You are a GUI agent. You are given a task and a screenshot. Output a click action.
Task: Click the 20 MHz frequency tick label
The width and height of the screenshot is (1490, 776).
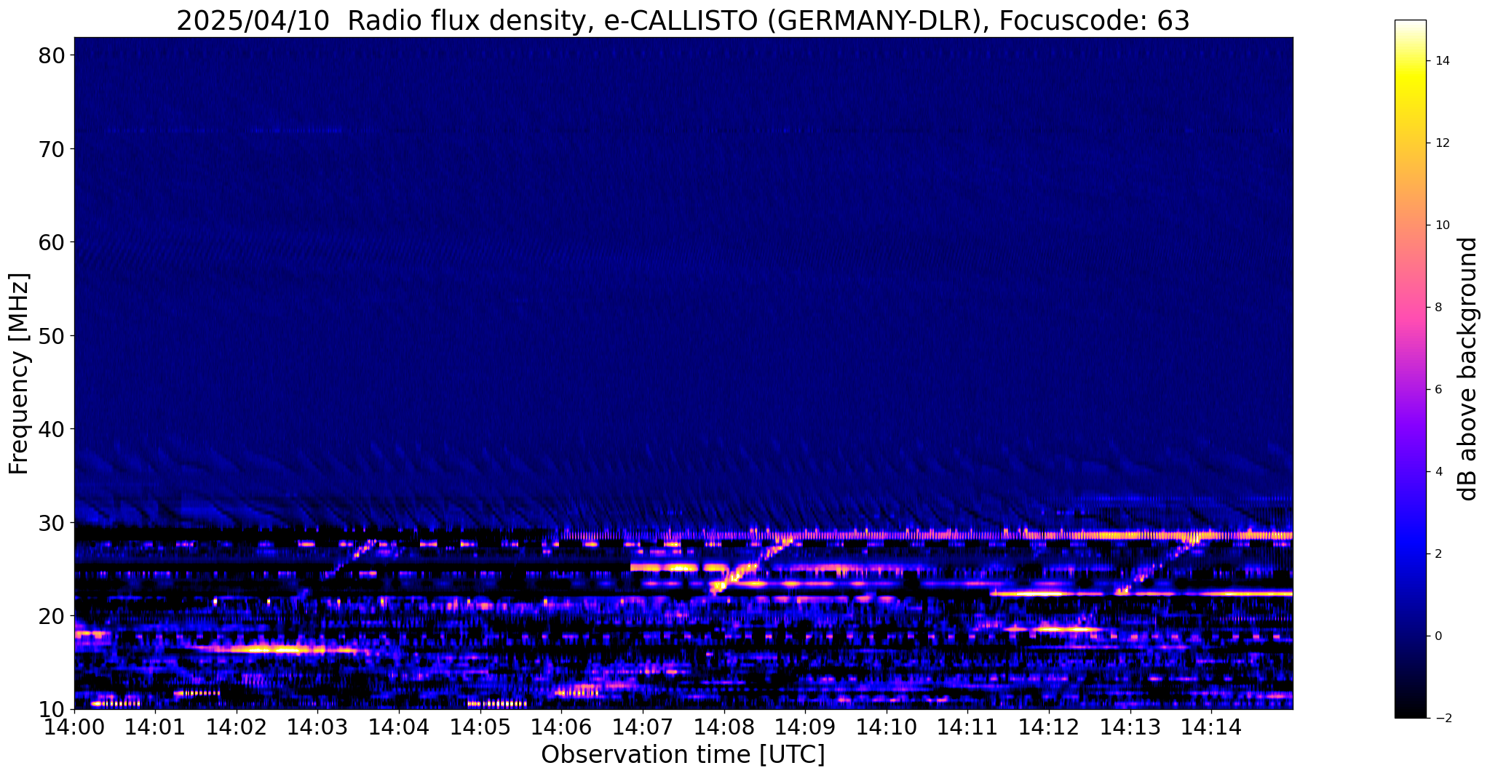(x=51, y=616)
